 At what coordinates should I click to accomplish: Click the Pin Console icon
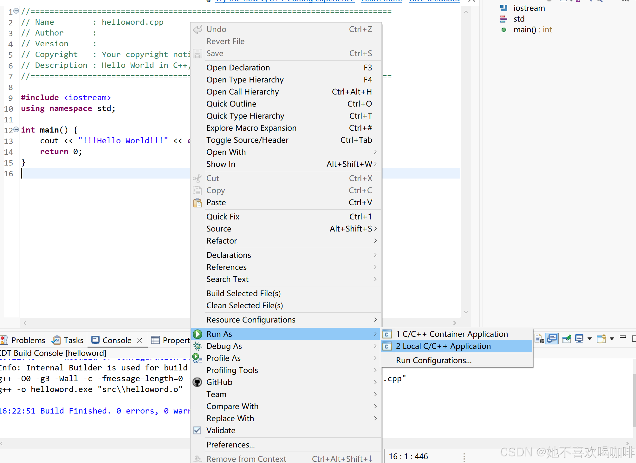(567, 339)
